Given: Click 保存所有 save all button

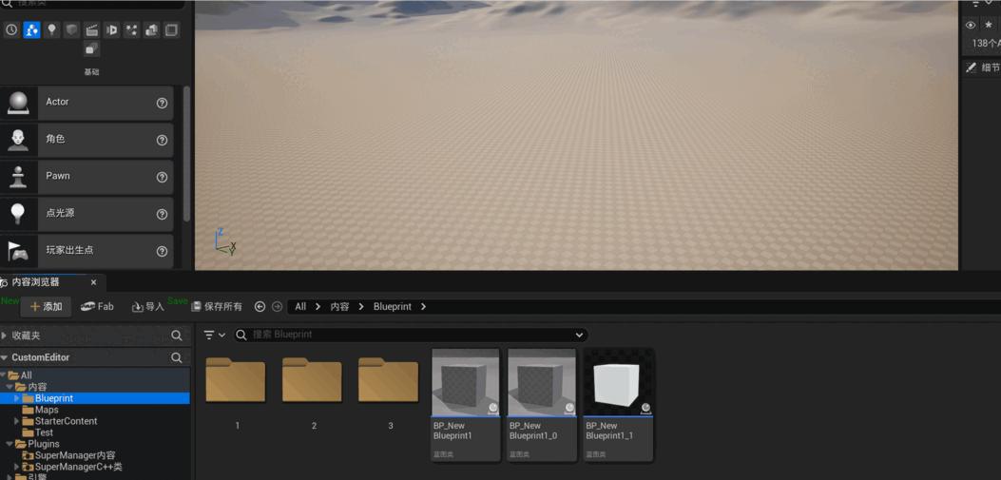Looking at the screenshot, I should pyautogui.click(x=217, y=307).
